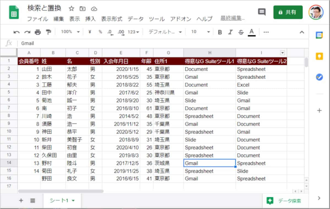
Task: Select the header cell 会員番号
Action: coord(29,61)
